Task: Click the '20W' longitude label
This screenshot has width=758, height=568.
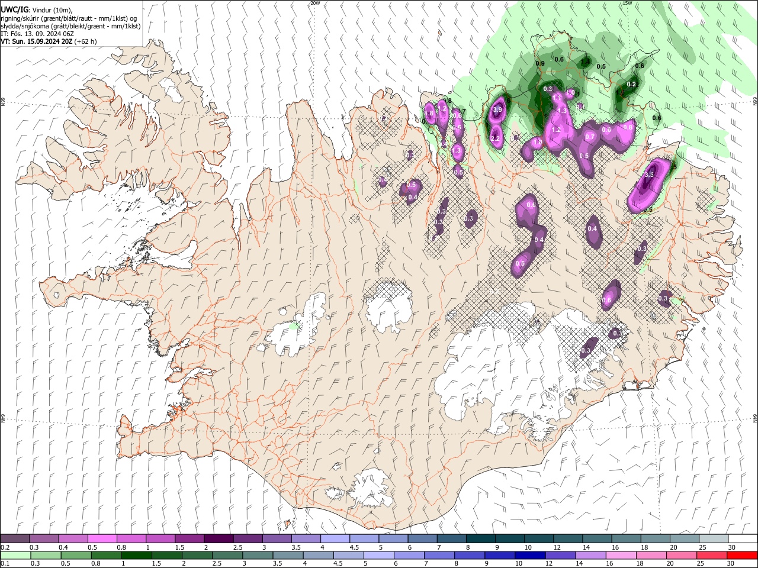Action: tap(315, 3)
